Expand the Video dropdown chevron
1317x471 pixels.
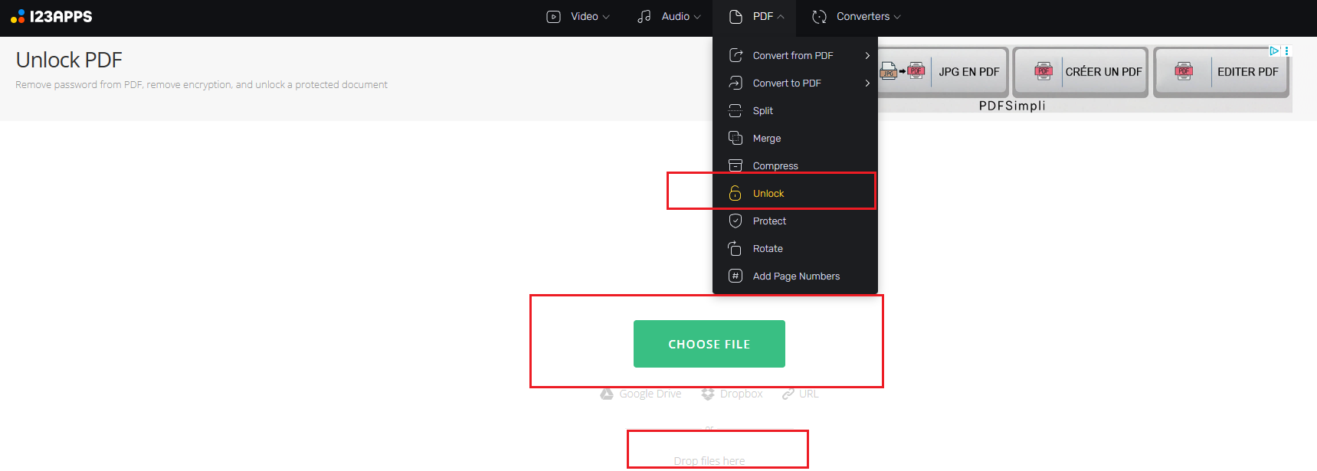point(606,17)
